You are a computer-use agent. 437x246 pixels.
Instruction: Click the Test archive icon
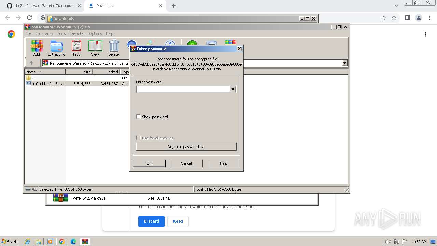(76, 48)
